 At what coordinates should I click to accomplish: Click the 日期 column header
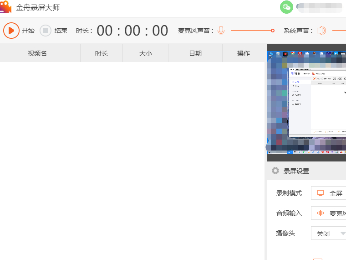coord(195,53)
